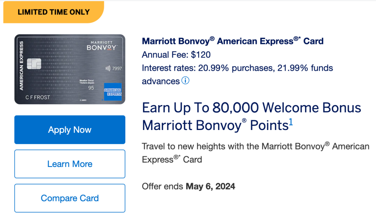
Task: Click the LIMITED TIME ONLY badge
Action: 54,12
